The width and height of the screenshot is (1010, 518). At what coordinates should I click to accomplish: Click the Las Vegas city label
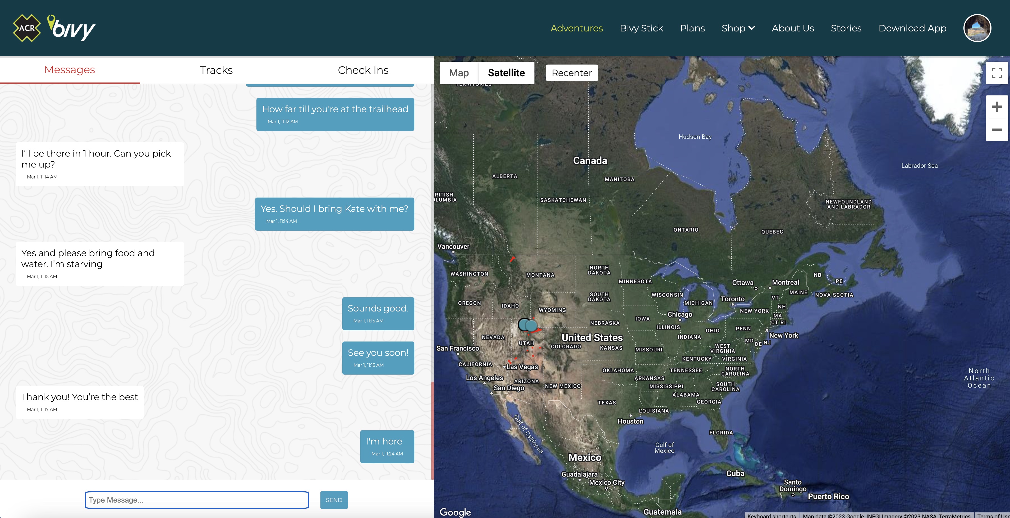tap(522, 367)
